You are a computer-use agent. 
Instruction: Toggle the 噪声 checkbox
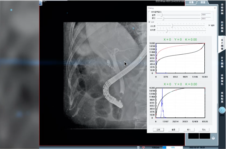click(x=209, y=25)
